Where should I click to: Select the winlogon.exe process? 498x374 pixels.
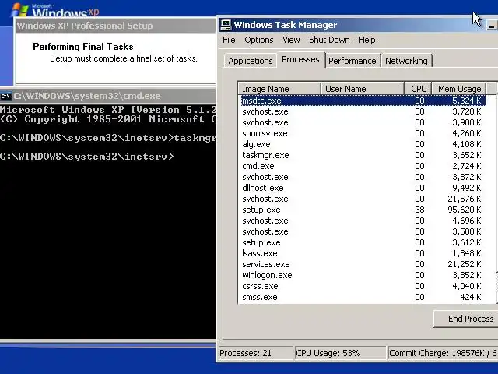[363, 275]
